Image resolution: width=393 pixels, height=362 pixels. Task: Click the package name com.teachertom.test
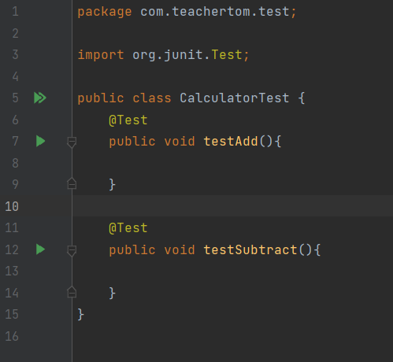[x=215, y=12]
